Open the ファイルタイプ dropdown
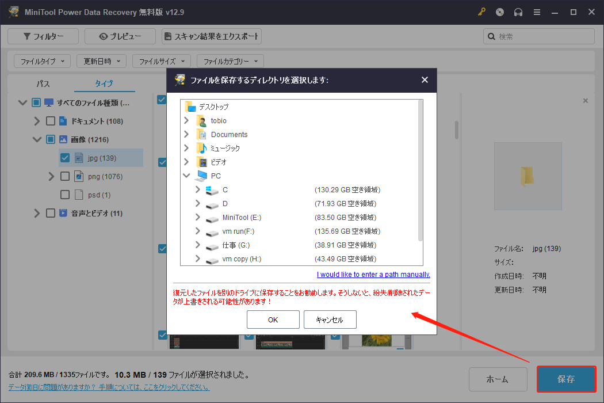 click(43, 61)
